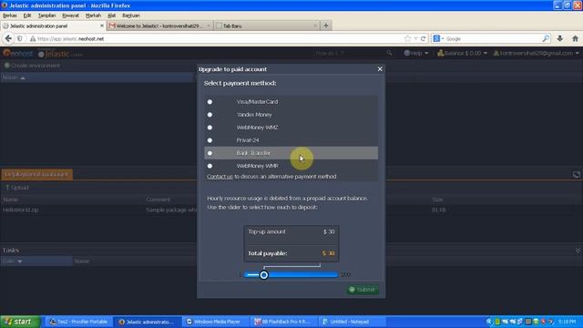
Task: Click the Jelastic administration taskbar item
Action: pyautogui.click(x=148, y=322)
